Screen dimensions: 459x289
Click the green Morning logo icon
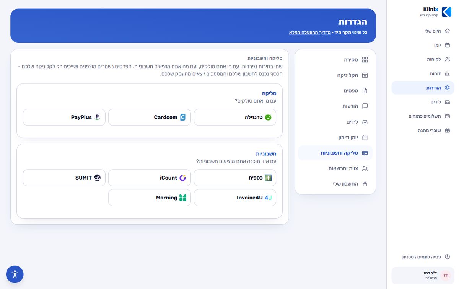point(183,198)
